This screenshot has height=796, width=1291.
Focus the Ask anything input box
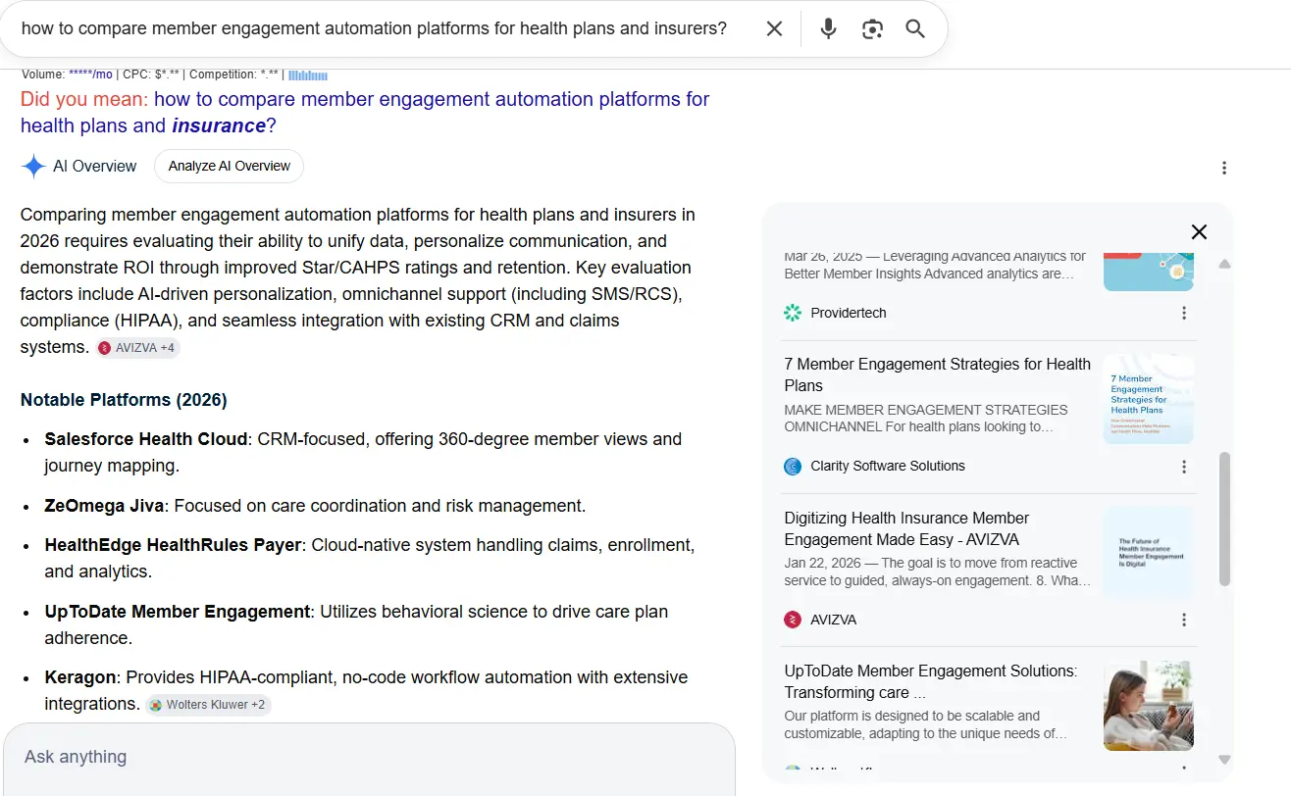point(369,757)
